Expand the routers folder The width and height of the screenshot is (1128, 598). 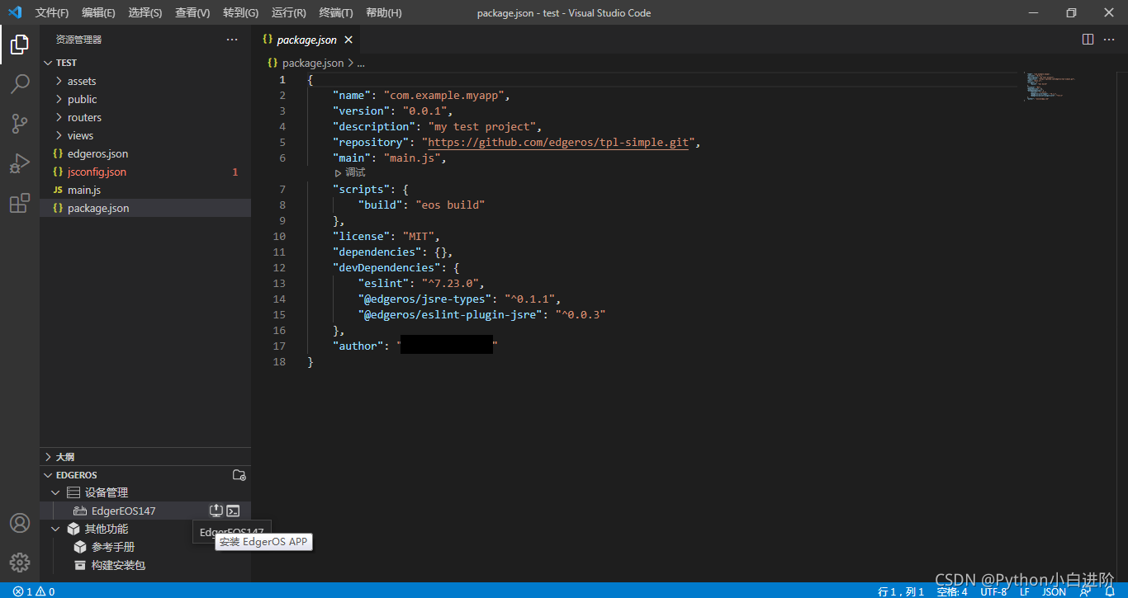coord(145,117)
